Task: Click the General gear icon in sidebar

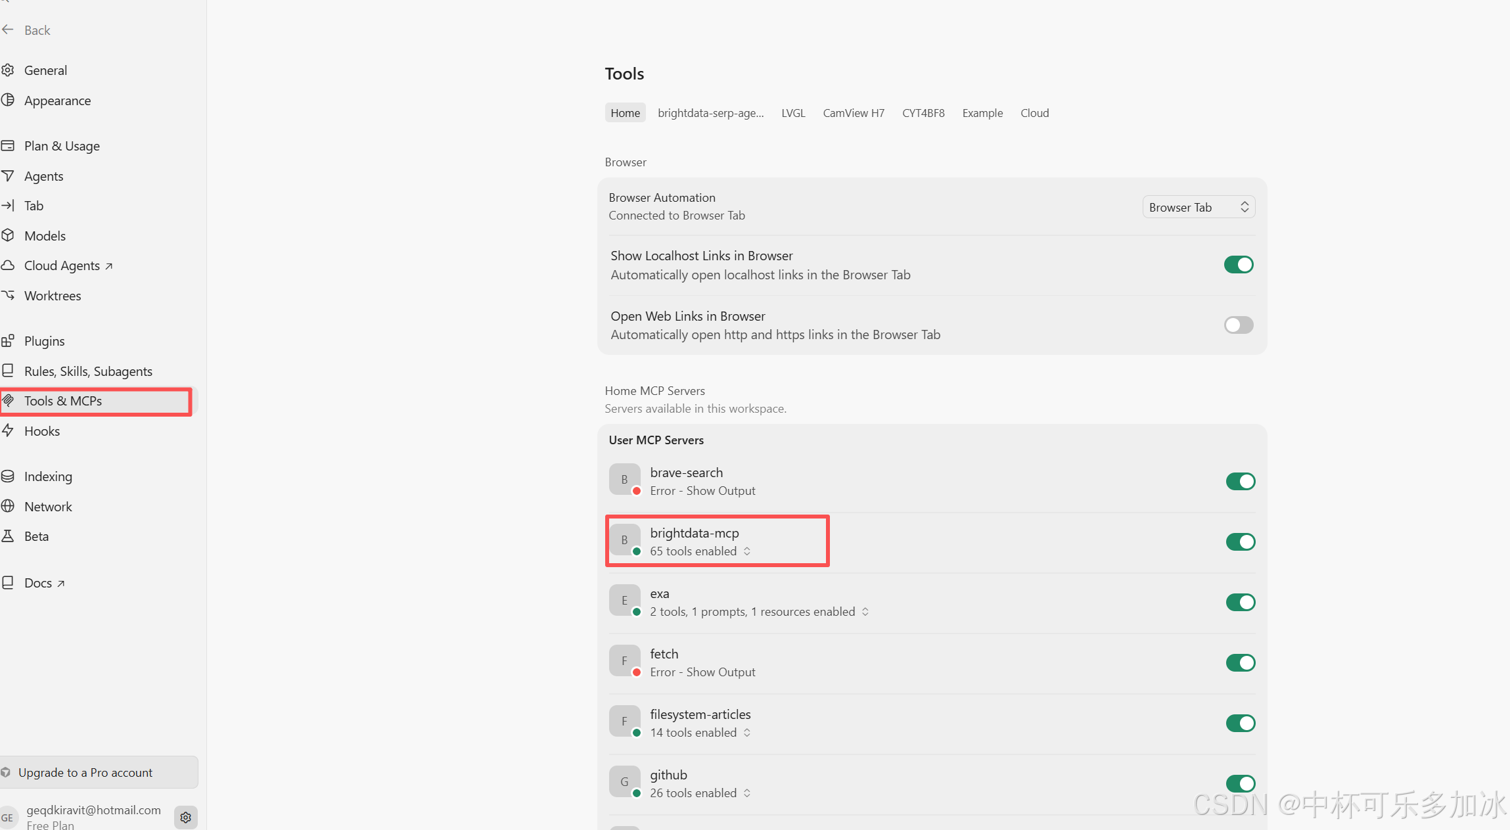Action: pos(8,70)
